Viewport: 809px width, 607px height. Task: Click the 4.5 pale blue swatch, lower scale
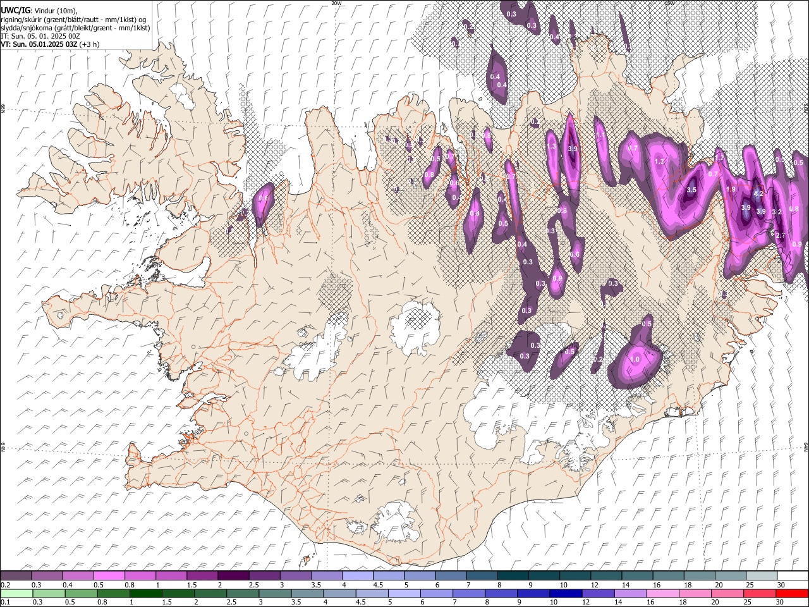pyautogui.click(x=372, y=593)
